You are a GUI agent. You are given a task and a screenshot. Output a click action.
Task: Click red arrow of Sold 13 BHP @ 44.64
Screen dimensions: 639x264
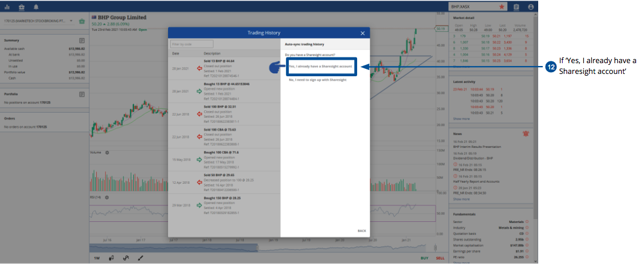coord(199,68)
